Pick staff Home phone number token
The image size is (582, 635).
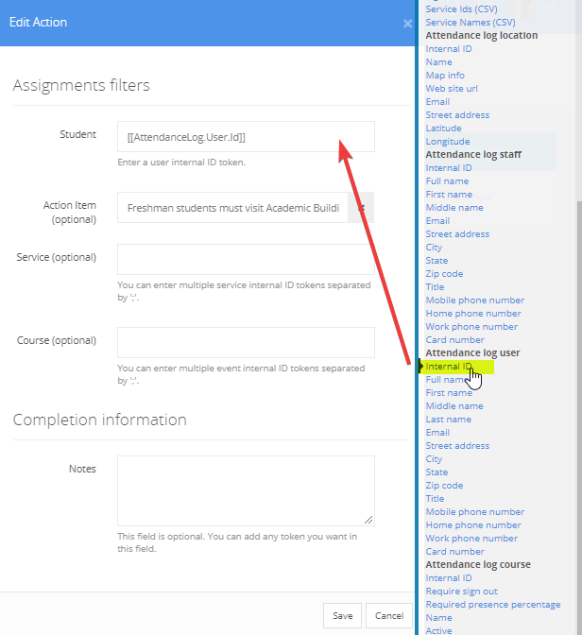pyautogui.click(x=473, y=314)
